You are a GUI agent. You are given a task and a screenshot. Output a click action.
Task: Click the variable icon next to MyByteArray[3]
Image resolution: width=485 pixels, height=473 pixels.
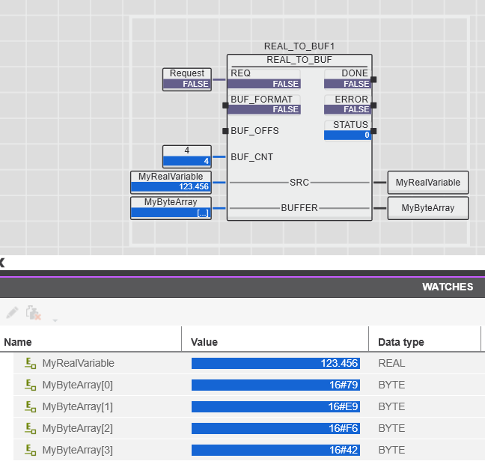tap(30, 450)
